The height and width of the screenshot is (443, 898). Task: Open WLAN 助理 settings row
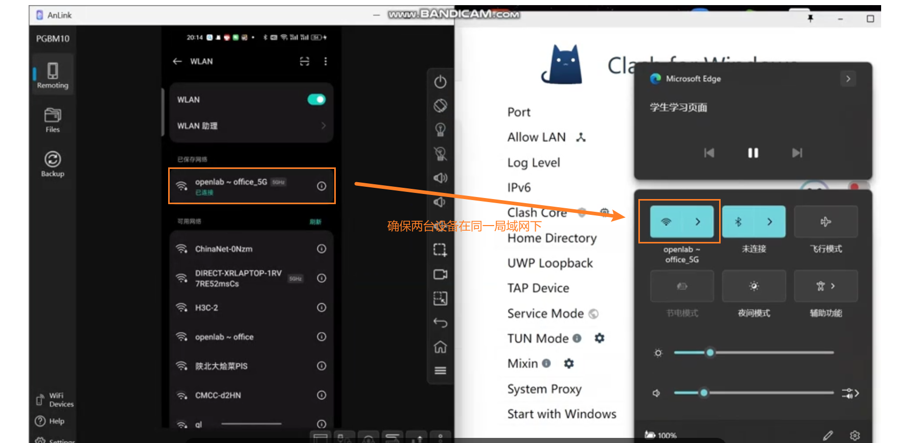click(251, 126)
